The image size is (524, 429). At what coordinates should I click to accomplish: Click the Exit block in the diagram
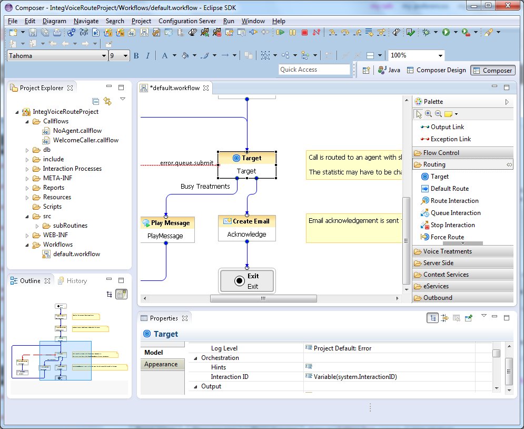[247, 281]
